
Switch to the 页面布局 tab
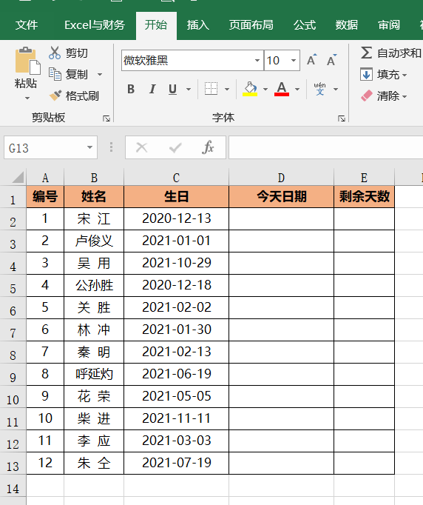251,24
